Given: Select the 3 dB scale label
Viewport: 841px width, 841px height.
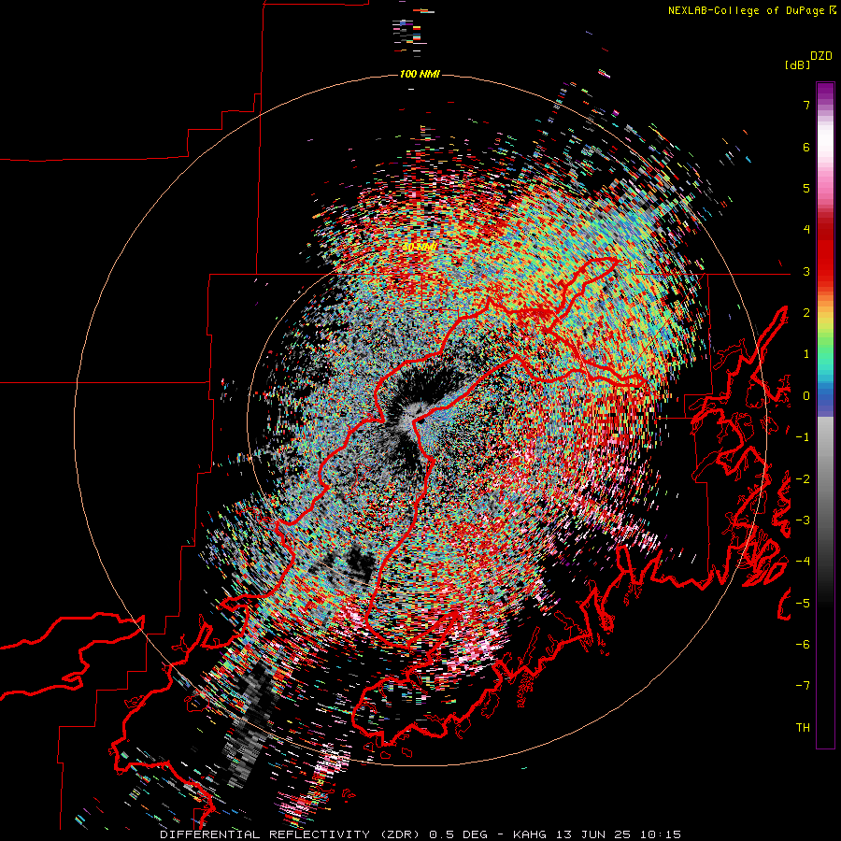Looking at the screenshot, I should [x=806, y=271].
